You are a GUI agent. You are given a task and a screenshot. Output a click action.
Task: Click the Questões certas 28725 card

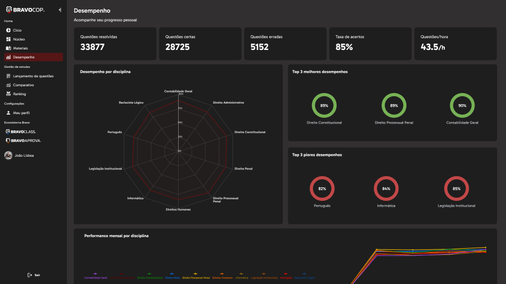coord(200,44)
